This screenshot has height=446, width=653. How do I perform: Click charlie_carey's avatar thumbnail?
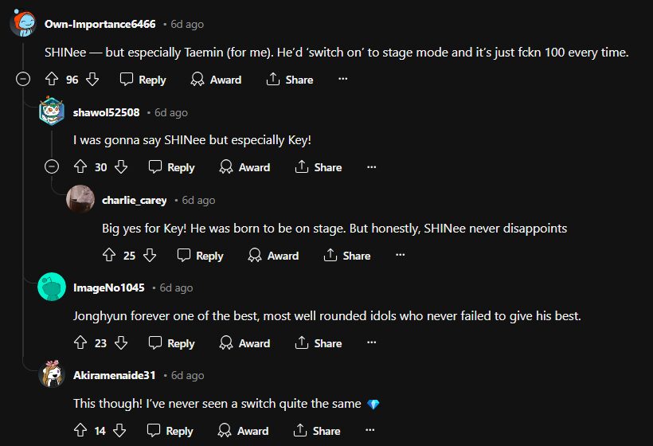click(80, 199)
